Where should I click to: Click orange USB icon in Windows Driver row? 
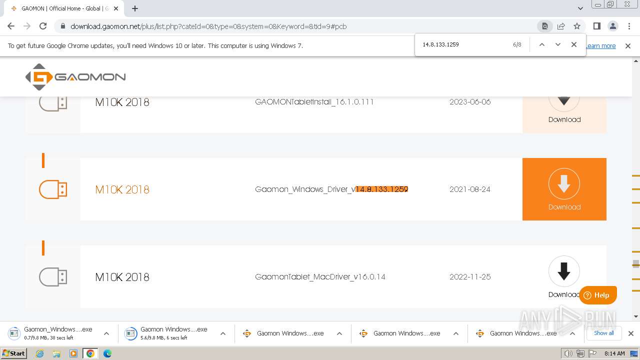coord(53,189)
